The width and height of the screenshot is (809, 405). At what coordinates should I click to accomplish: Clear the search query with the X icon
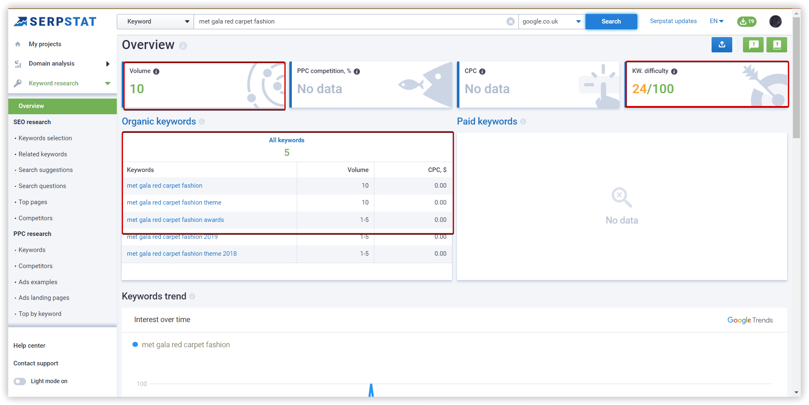[511, 21]
